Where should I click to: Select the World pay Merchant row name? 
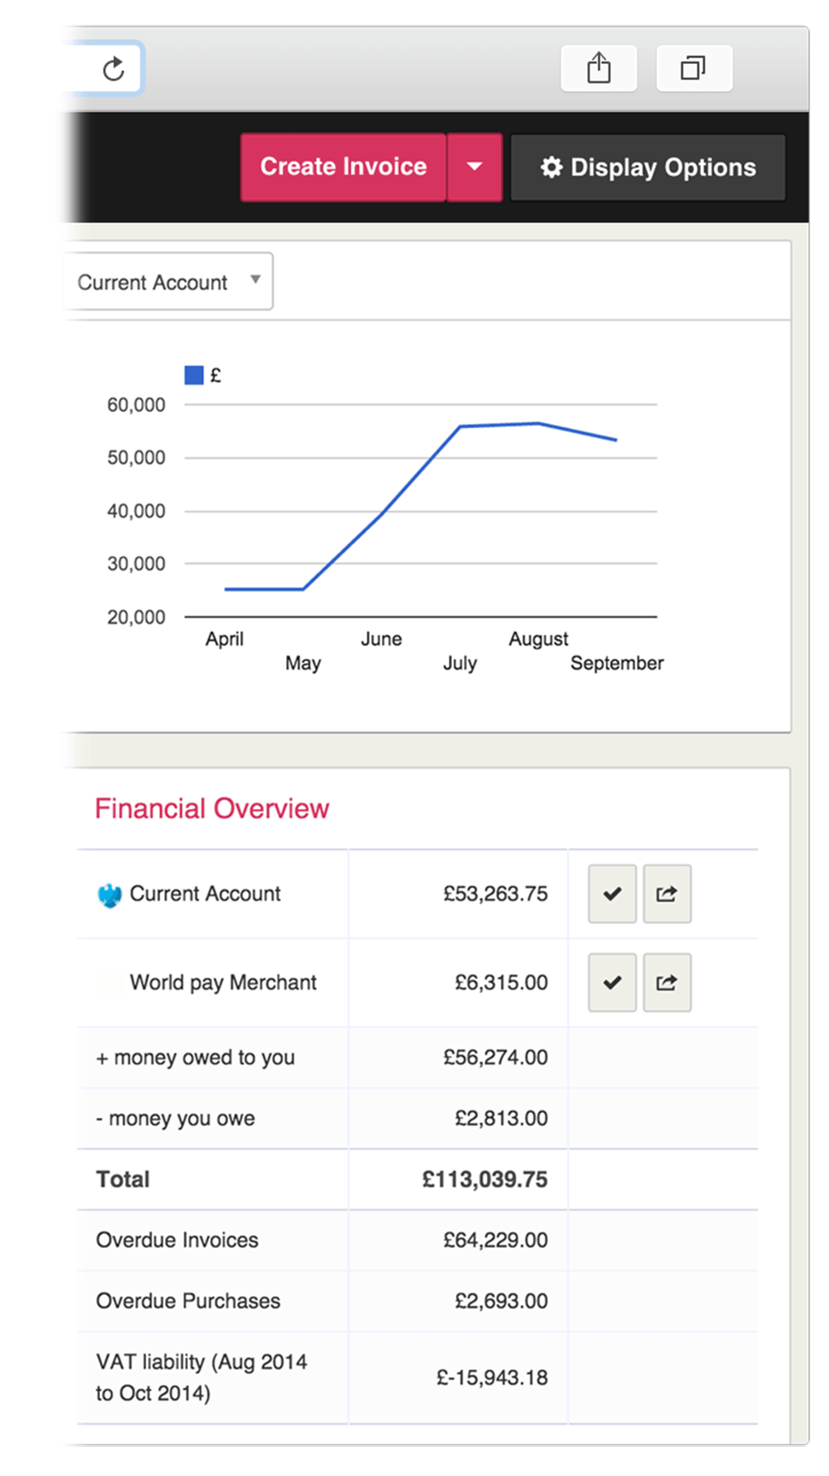pos(223,983)
